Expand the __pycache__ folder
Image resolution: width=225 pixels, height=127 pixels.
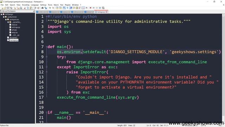(x=8, y=22)
